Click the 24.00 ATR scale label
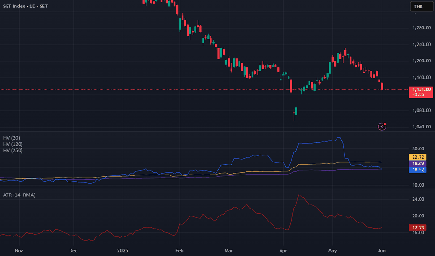435x256 pixels. tap(418, 199)
